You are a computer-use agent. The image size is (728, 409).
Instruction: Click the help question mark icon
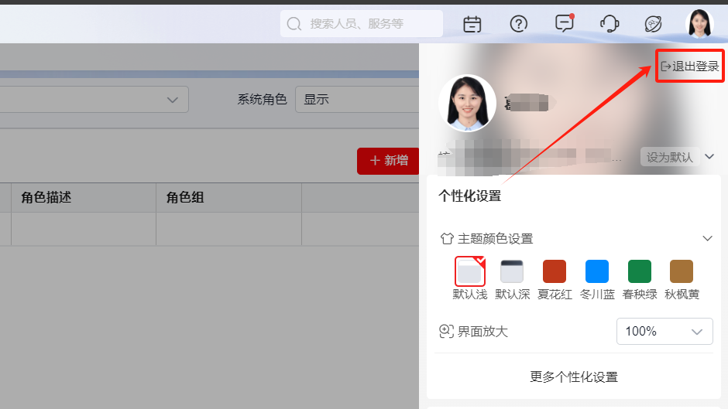tap(518, 24)
